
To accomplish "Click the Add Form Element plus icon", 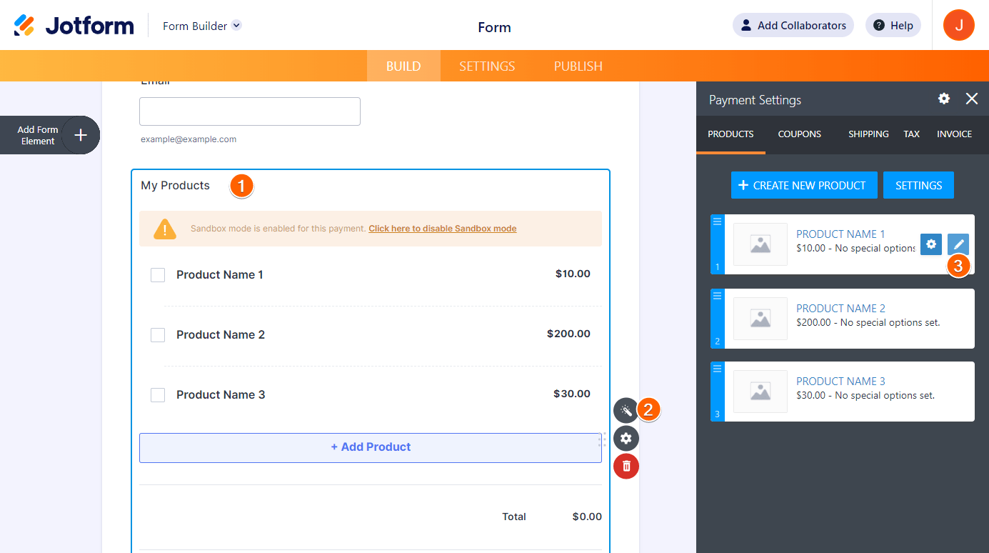I will click(81, 135).
